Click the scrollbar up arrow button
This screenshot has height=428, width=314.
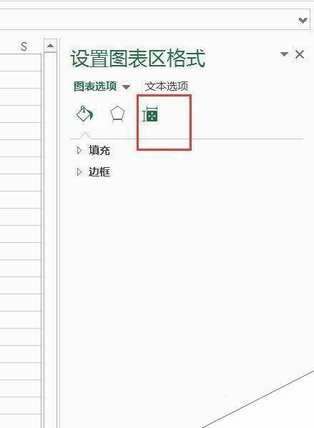coord(50,45)
